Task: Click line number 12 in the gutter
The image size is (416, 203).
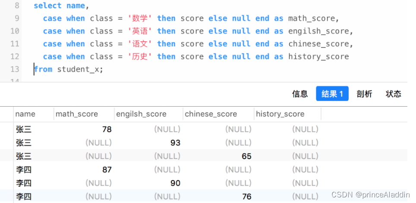Action: (15, 57)
